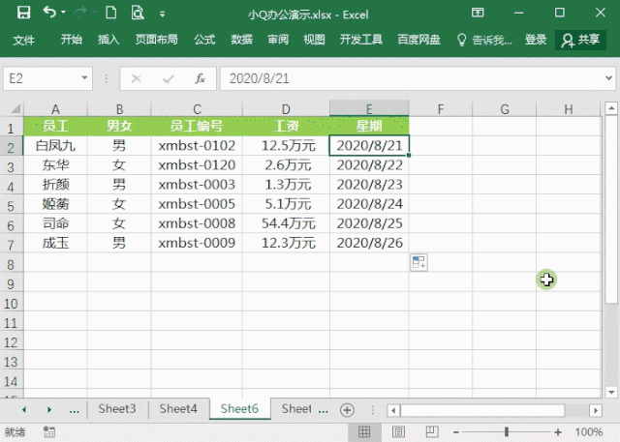The height and width of the screenshot is (442, 620).
Task: Switch to the 插入 ribbon tab
Action: (108, 40)
